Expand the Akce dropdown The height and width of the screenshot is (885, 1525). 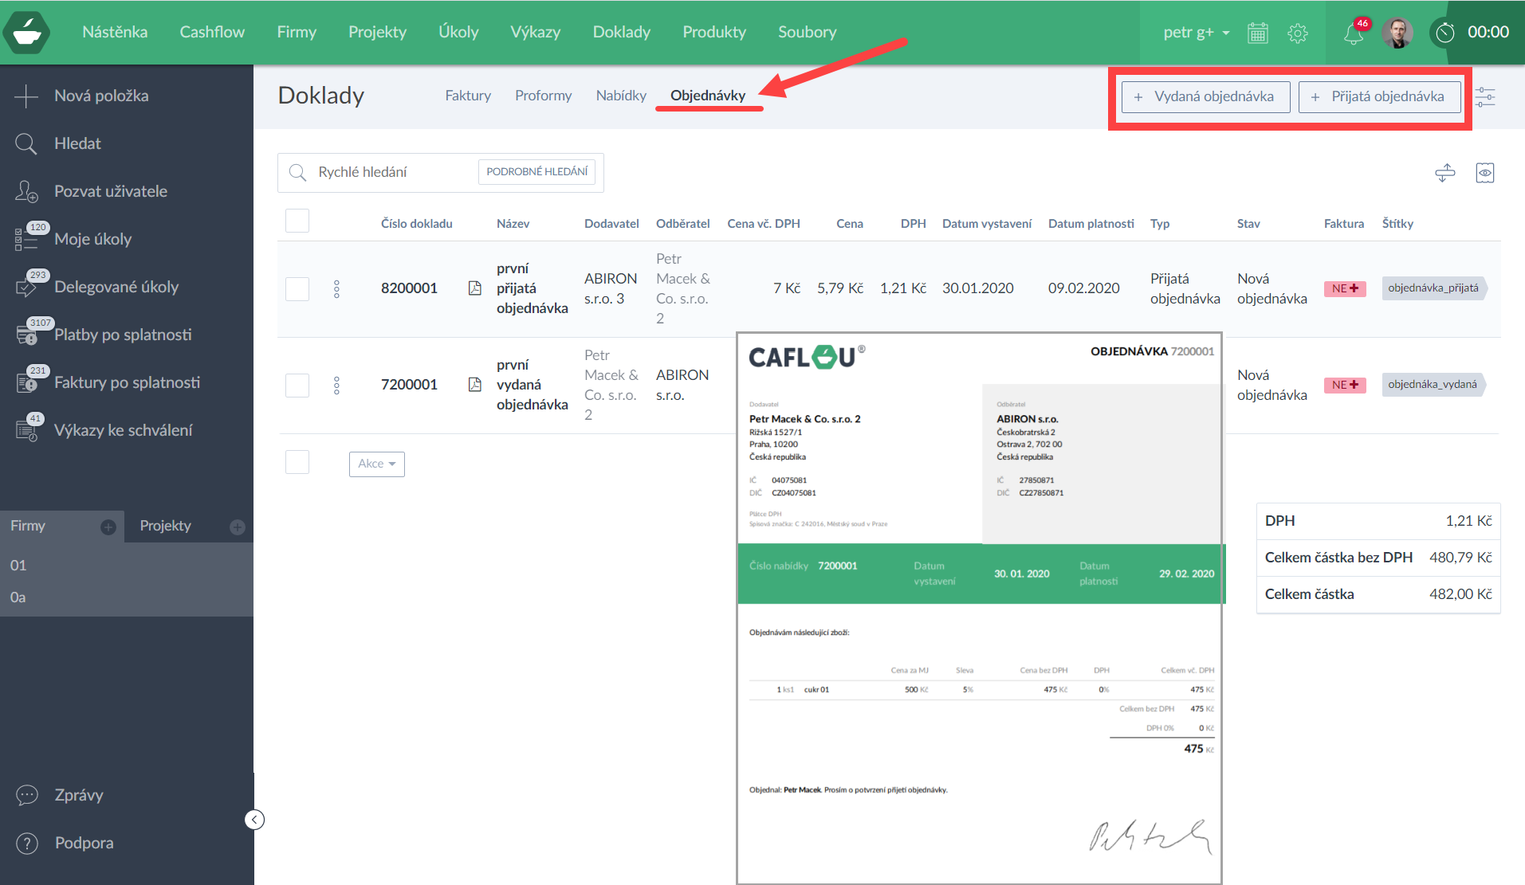point(376,464)
